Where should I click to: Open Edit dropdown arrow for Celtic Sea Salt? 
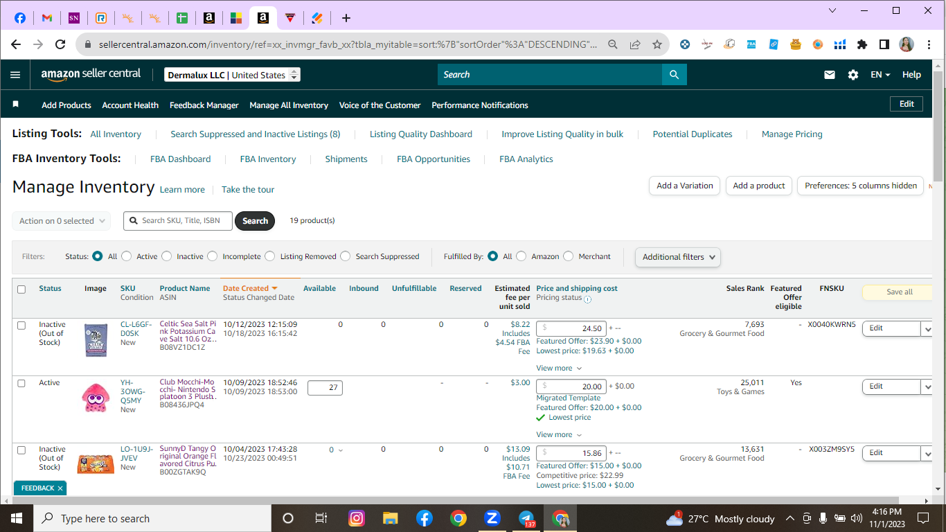point(927,328)
